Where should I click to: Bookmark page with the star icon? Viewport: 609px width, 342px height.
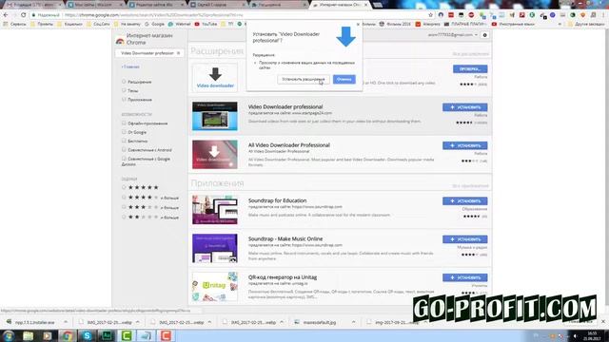point(430,15)
